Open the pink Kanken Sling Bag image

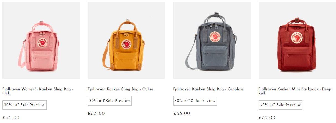click(41, 41)
